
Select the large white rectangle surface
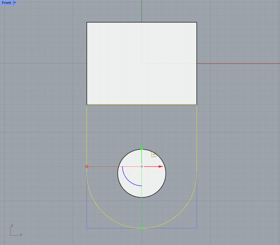(142, 63)
